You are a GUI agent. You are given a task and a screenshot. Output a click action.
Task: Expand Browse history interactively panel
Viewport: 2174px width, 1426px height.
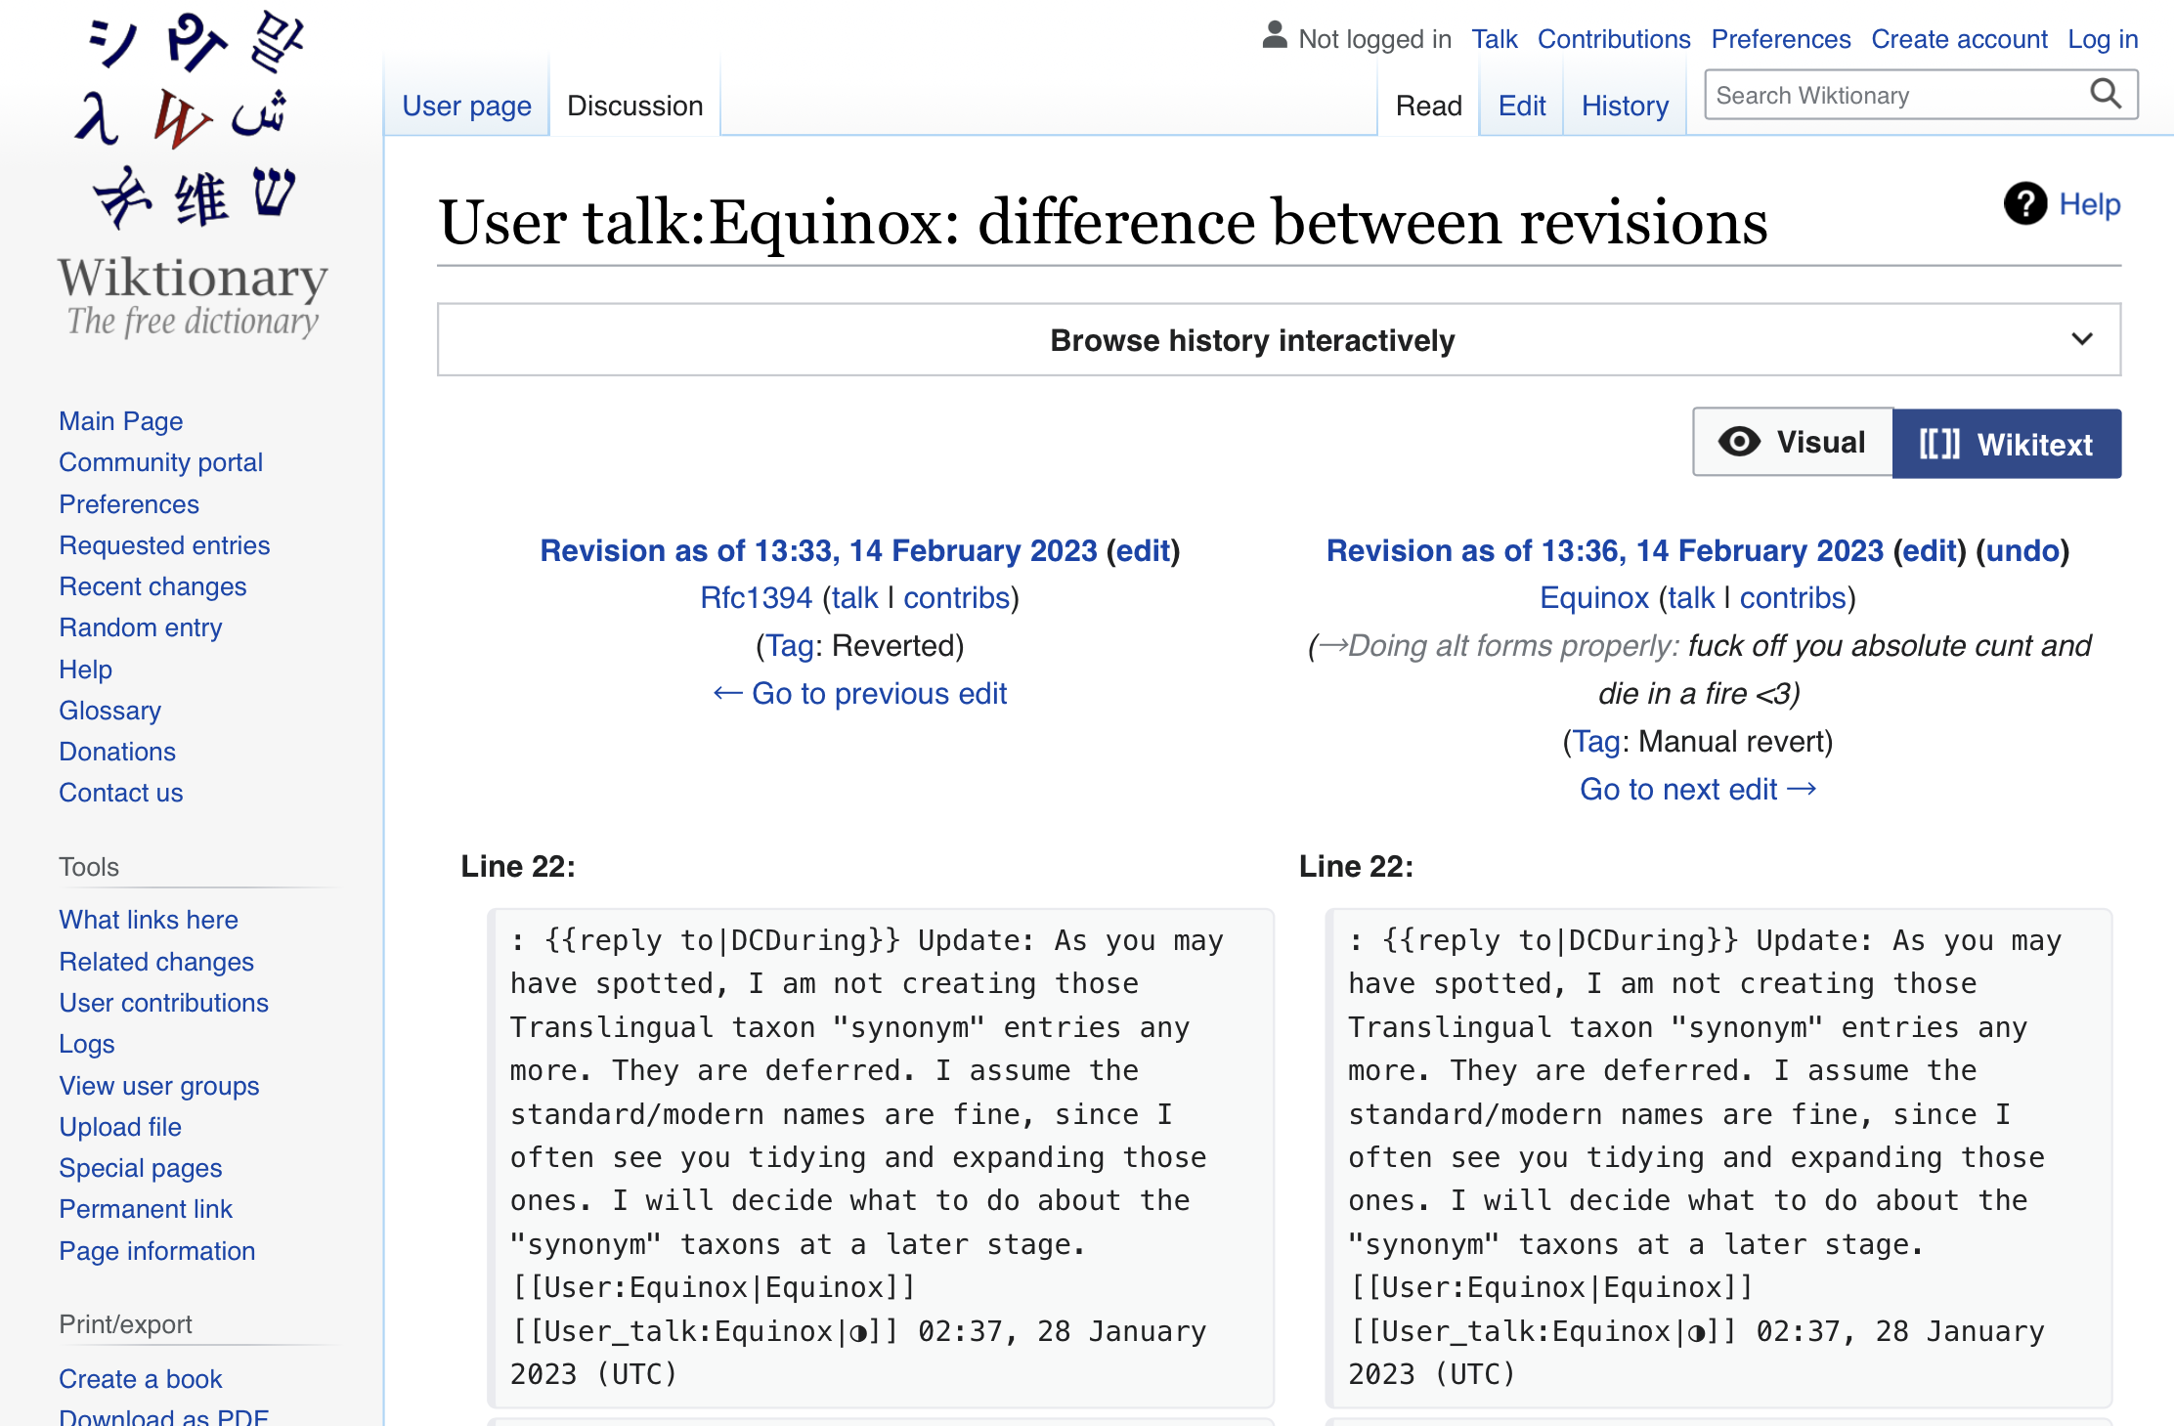pos(1251,340)
